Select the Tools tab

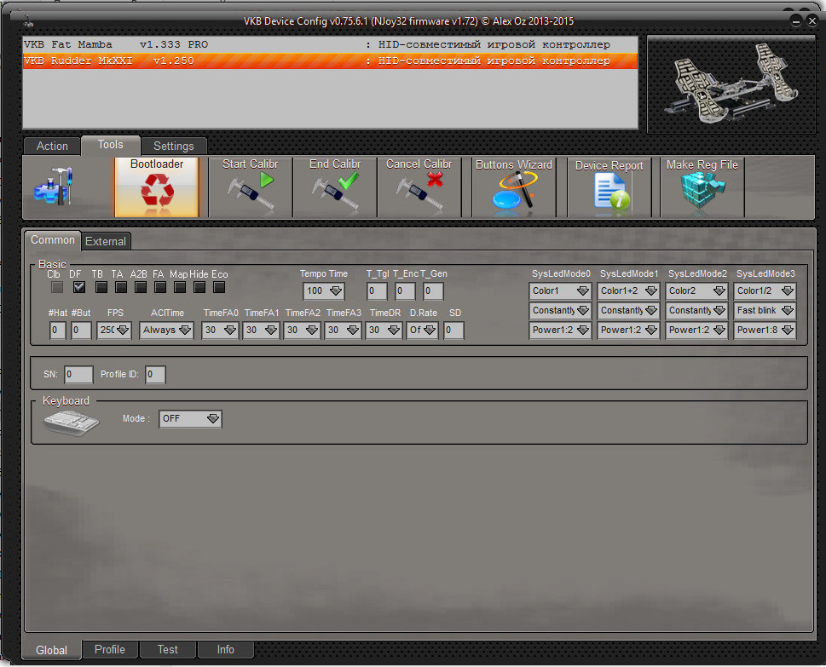tap(110, 145)
